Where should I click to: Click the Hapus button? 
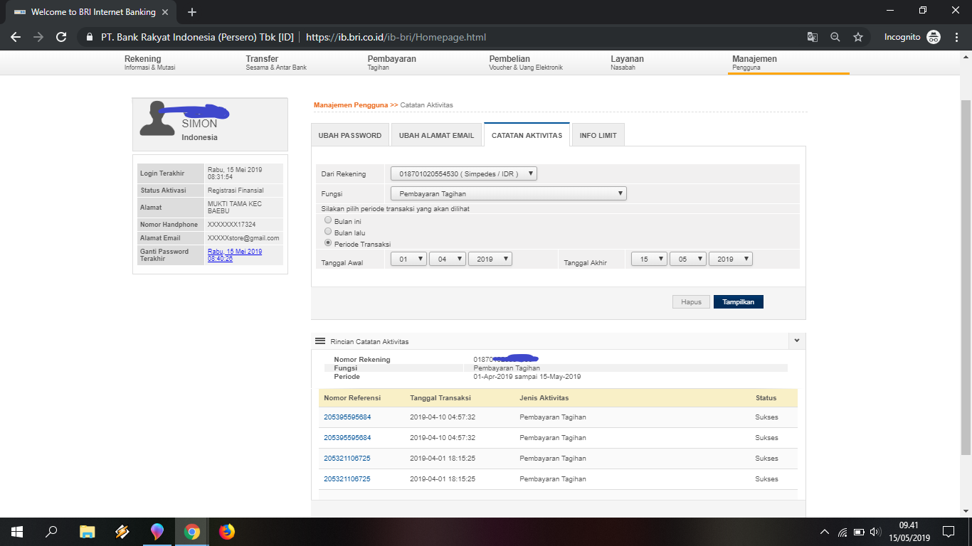pos(691,302)
